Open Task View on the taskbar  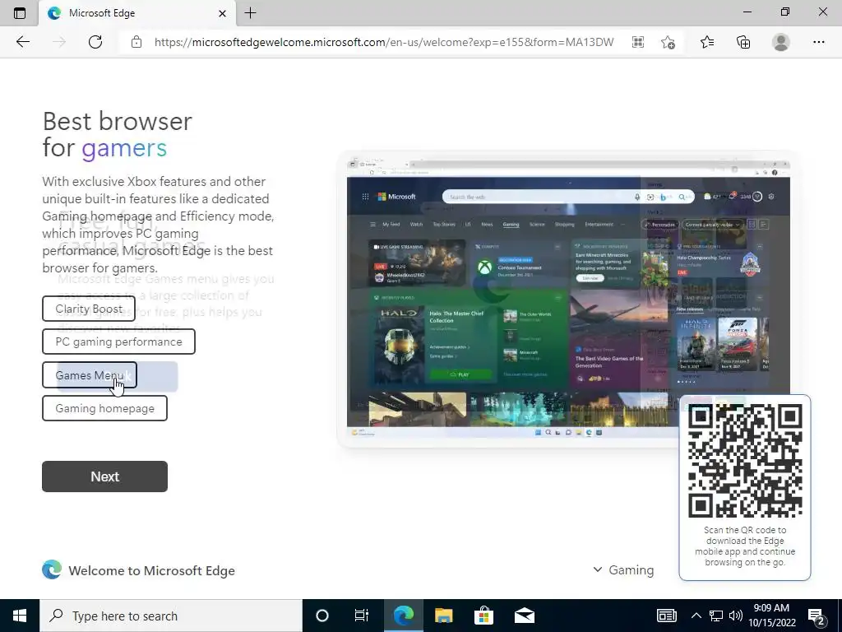point(362,616)
